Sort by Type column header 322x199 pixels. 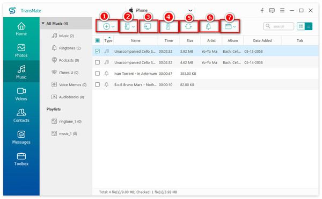(108, 40)
